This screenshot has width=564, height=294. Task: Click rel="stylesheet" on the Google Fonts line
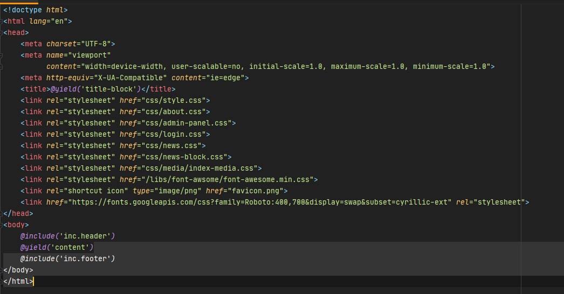tap(491, 202)
